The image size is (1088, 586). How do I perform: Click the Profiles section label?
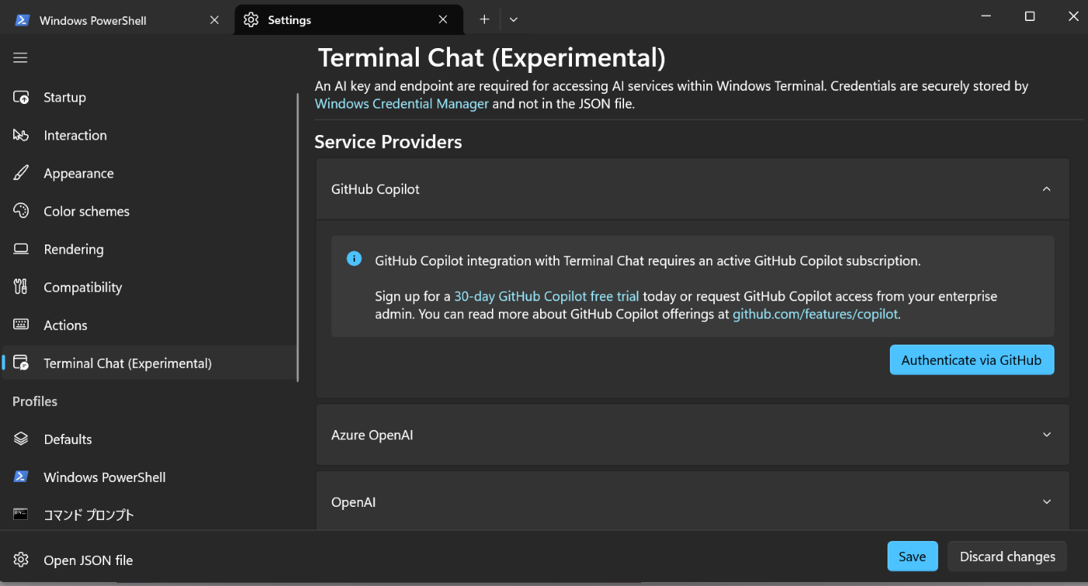(35, 401)
